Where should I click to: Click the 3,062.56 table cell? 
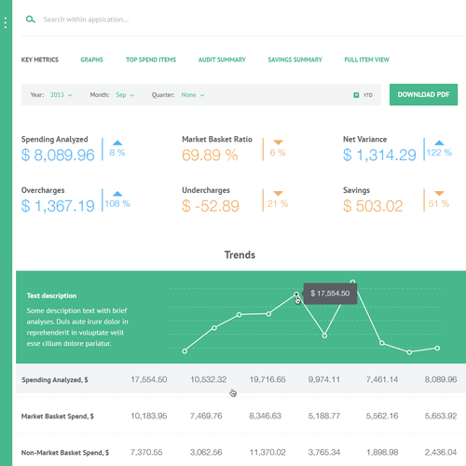click(x=206, y=452)
